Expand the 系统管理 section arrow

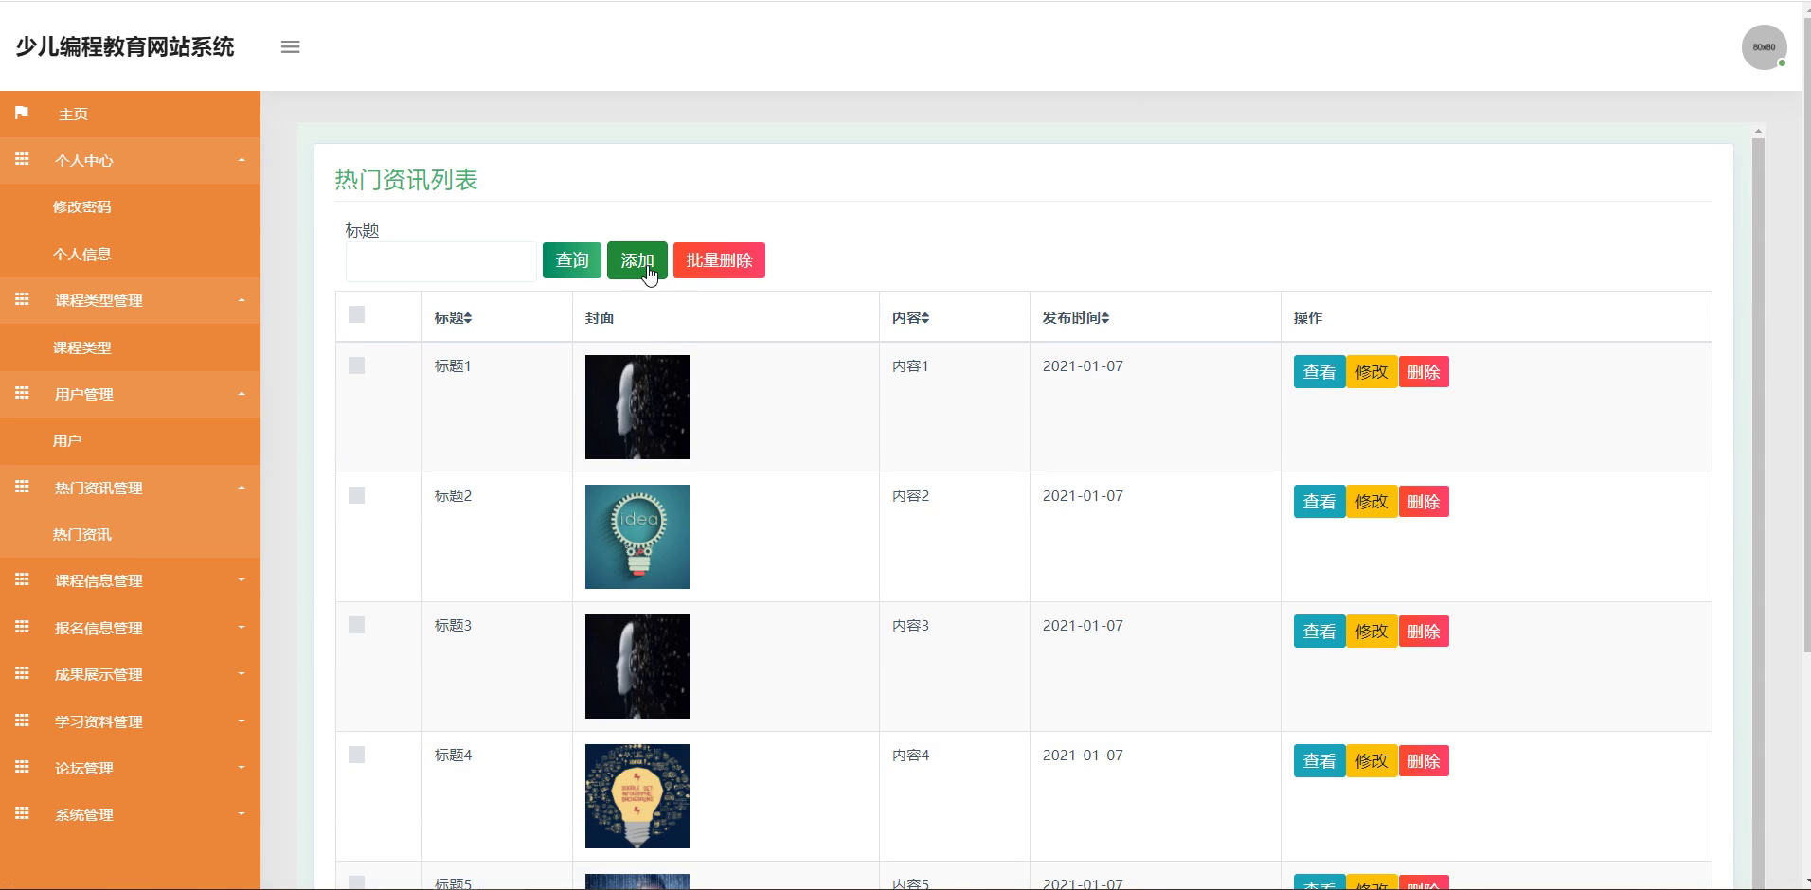click(242, 814)
